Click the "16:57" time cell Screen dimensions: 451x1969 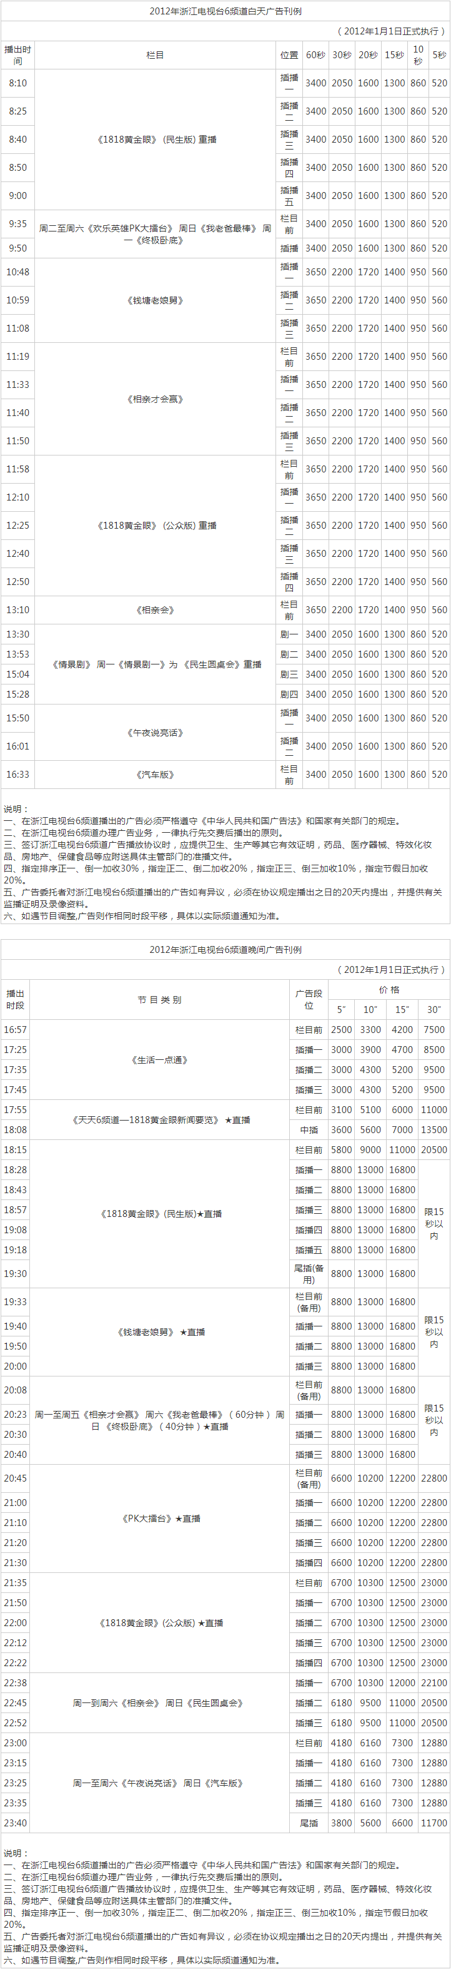point(15,1030)
